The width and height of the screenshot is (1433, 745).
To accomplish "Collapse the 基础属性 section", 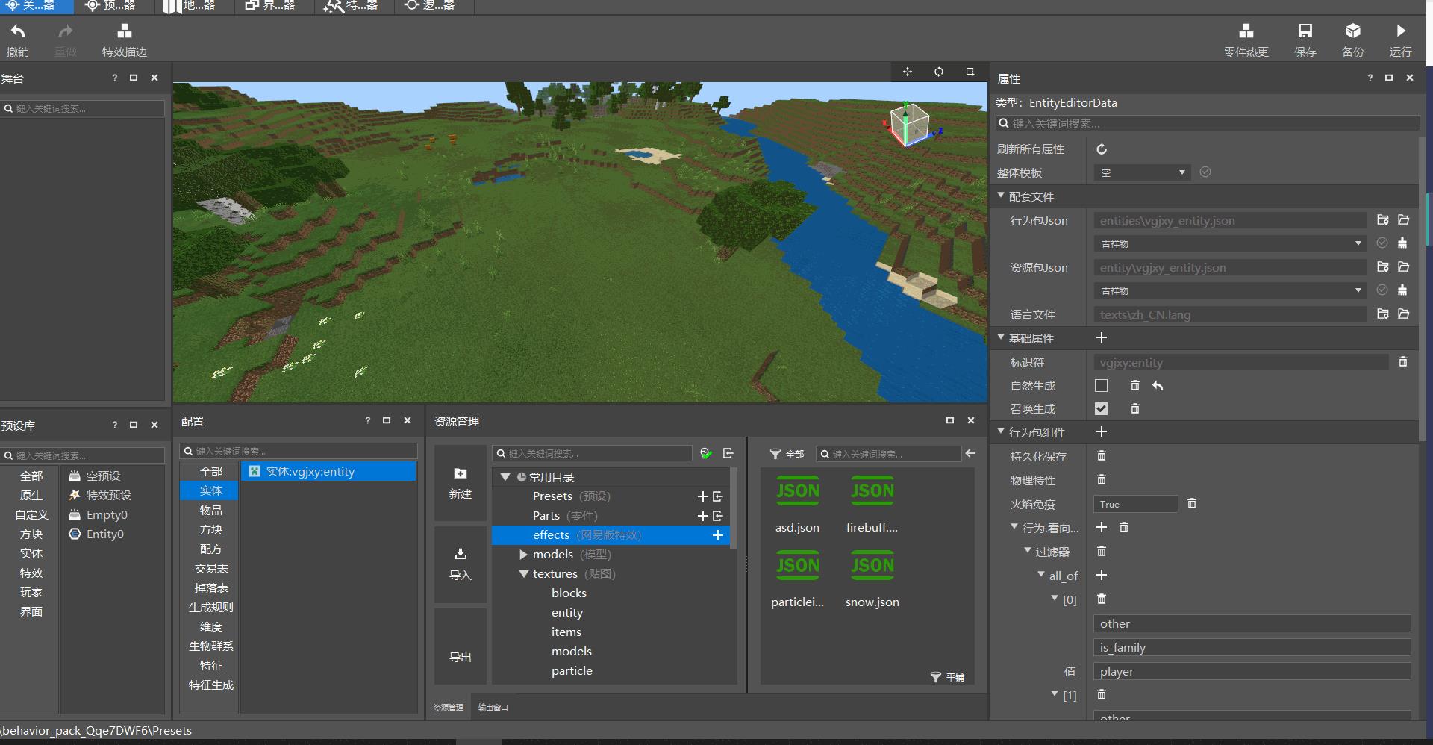I will pyautogui.click(x=1001, y=337).
